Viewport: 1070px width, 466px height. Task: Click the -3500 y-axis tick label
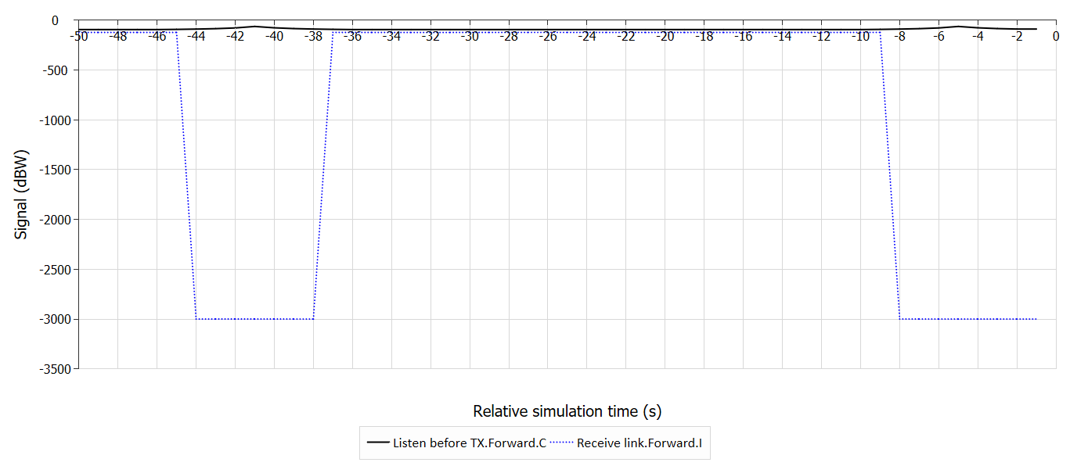49,369
